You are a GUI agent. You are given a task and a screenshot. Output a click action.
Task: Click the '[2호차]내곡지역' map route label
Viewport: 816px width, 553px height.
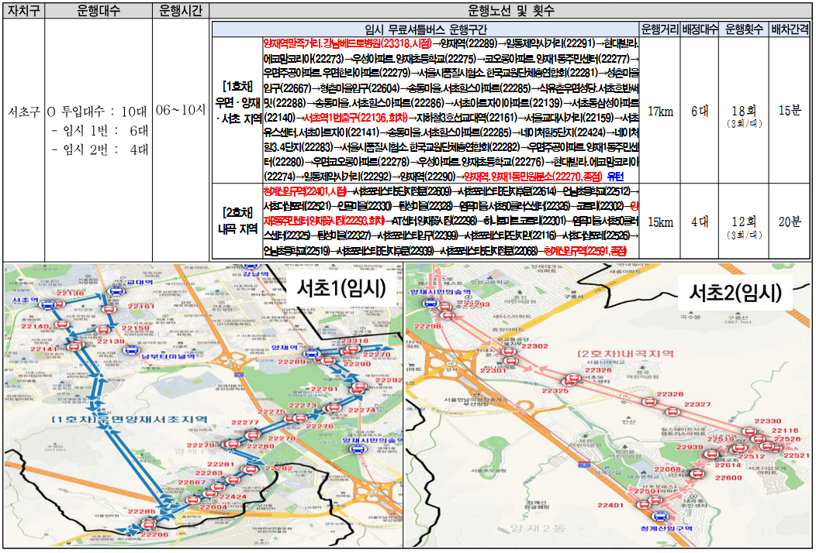point(625,354)
